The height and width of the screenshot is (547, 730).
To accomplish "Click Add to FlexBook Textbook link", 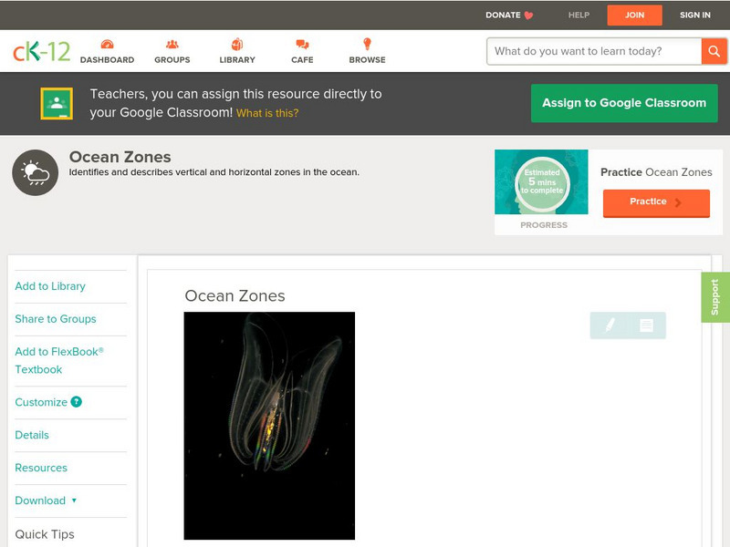I will [59, 360].
